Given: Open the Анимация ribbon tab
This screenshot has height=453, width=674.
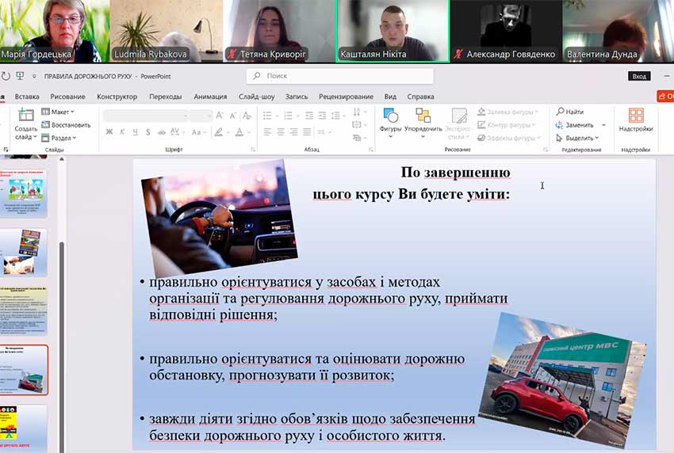Looking at the screenshot, I should point(210,97).
